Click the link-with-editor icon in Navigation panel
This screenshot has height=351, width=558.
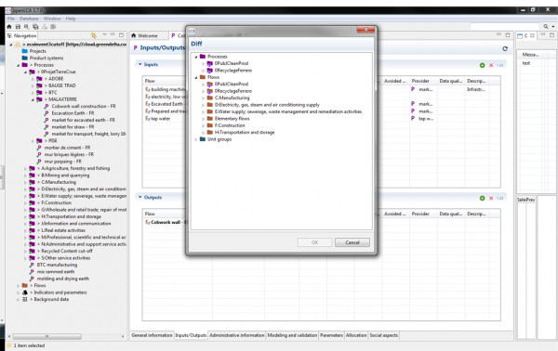click(x=94, y=35)
